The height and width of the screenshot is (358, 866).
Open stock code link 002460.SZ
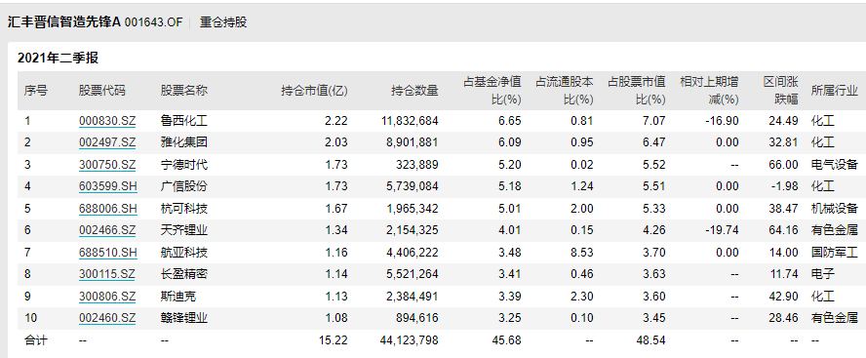point(107,318)
